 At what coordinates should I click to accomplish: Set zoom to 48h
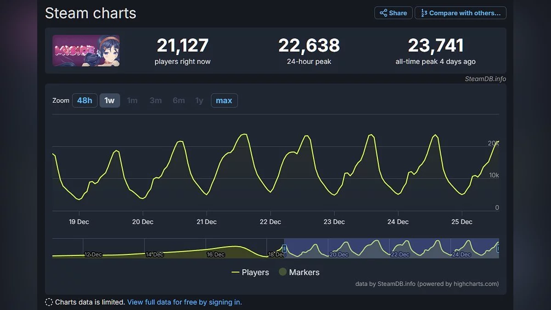point(84,100)
